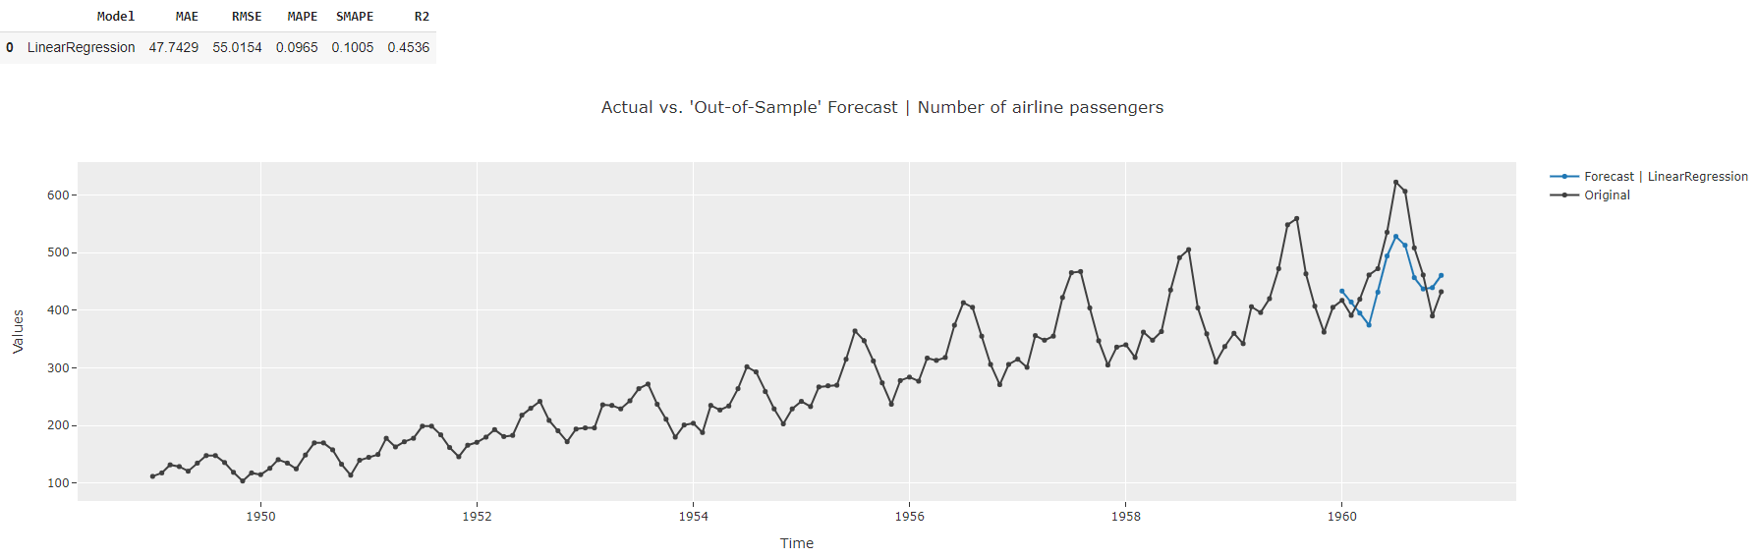1757x557 pixels.
Task: Toggle the Forecast | LinearRegression legend entry
Action: pos(1665,177)
